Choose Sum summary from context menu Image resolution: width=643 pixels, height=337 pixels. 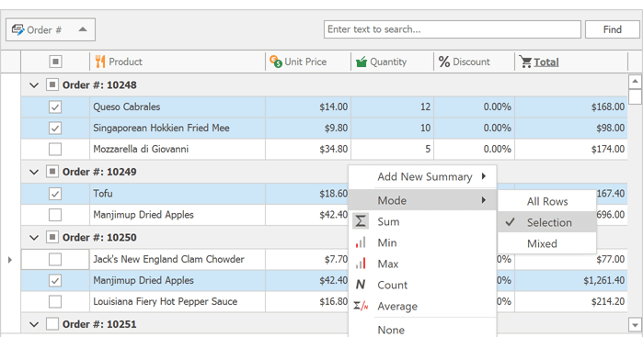(x=422, y=221)
